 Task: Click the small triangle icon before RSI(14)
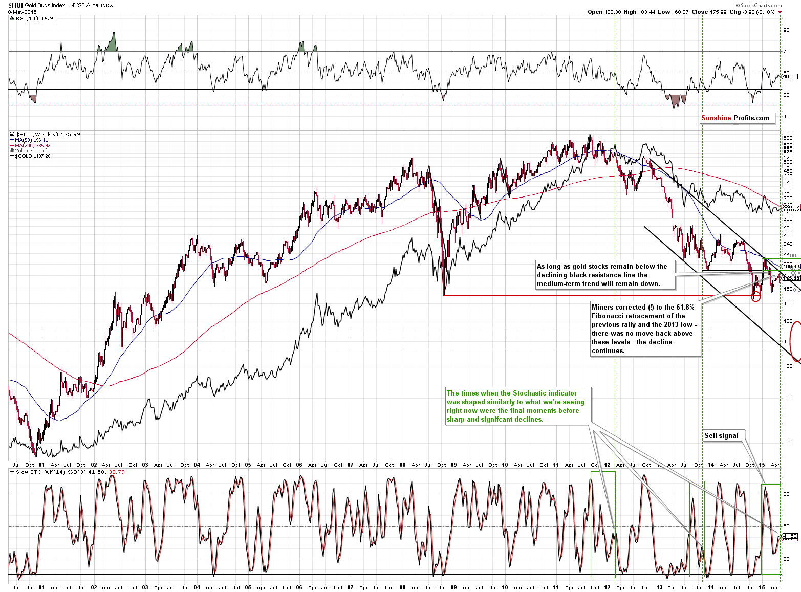(12, 18)
